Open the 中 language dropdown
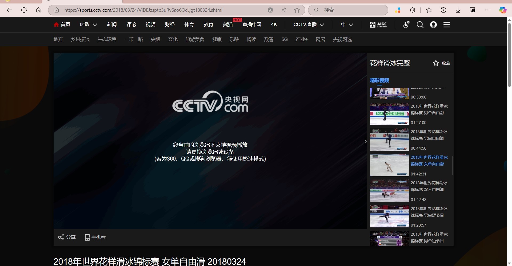 pos(347,24)
